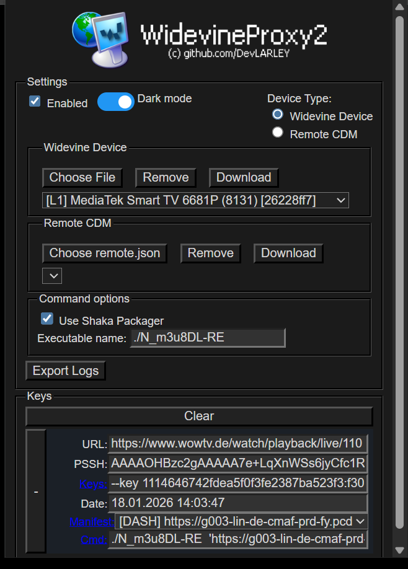This screenshot has height=569, width=408.
Task: Toggle the Dark mode switch
Action: point(116,102)
